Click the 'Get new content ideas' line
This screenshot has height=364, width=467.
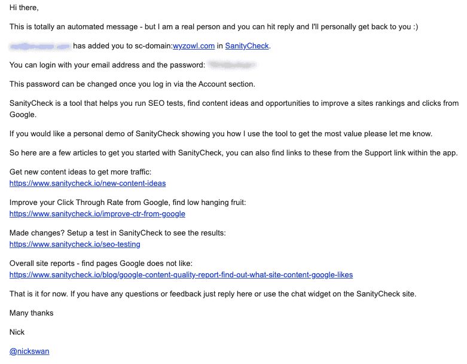80,172
